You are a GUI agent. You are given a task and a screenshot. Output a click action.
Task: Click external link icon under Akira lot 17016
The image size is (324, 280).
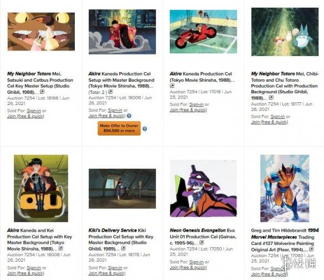tap(172, 86)
